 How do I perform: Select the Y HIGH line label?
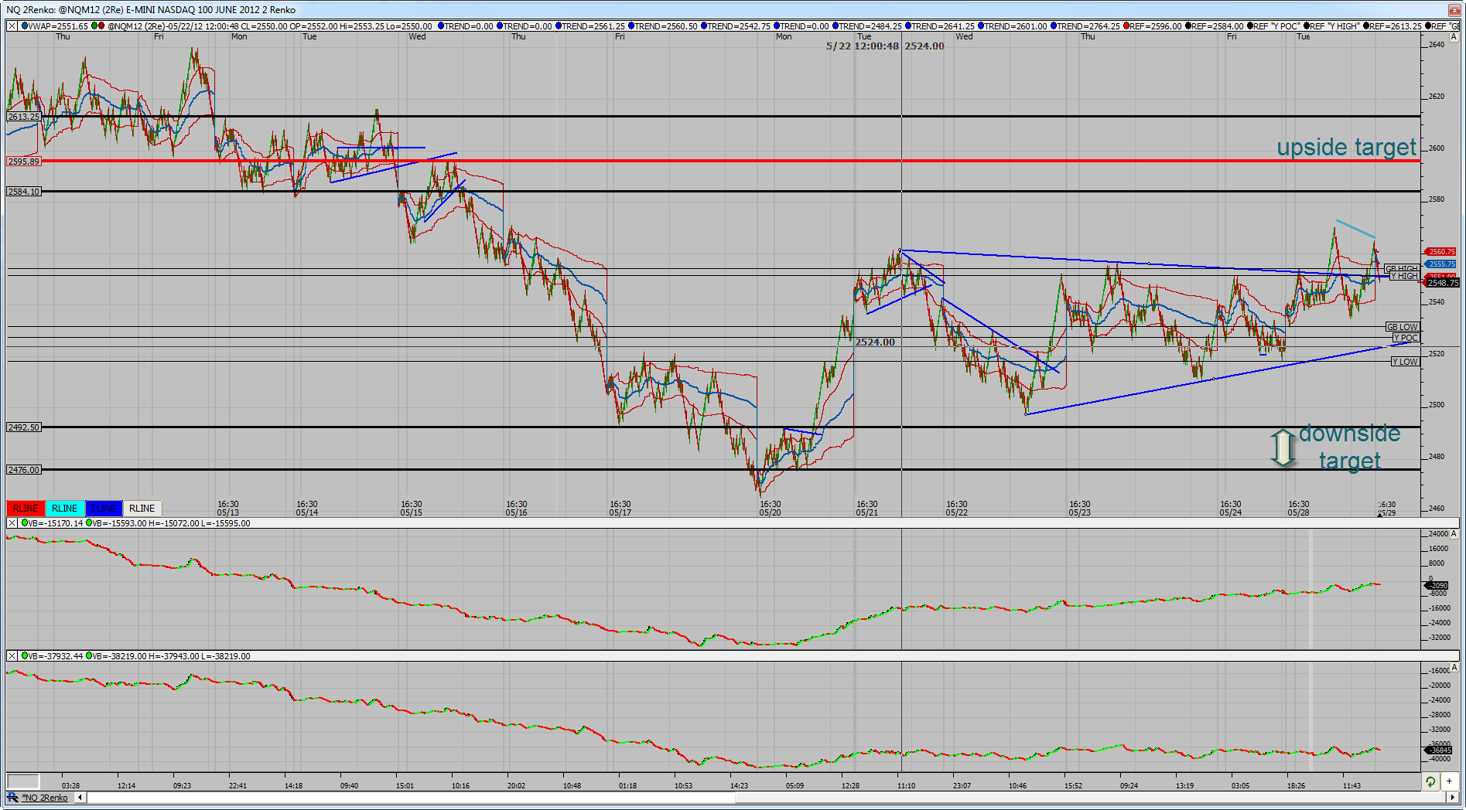[1404, 276]
